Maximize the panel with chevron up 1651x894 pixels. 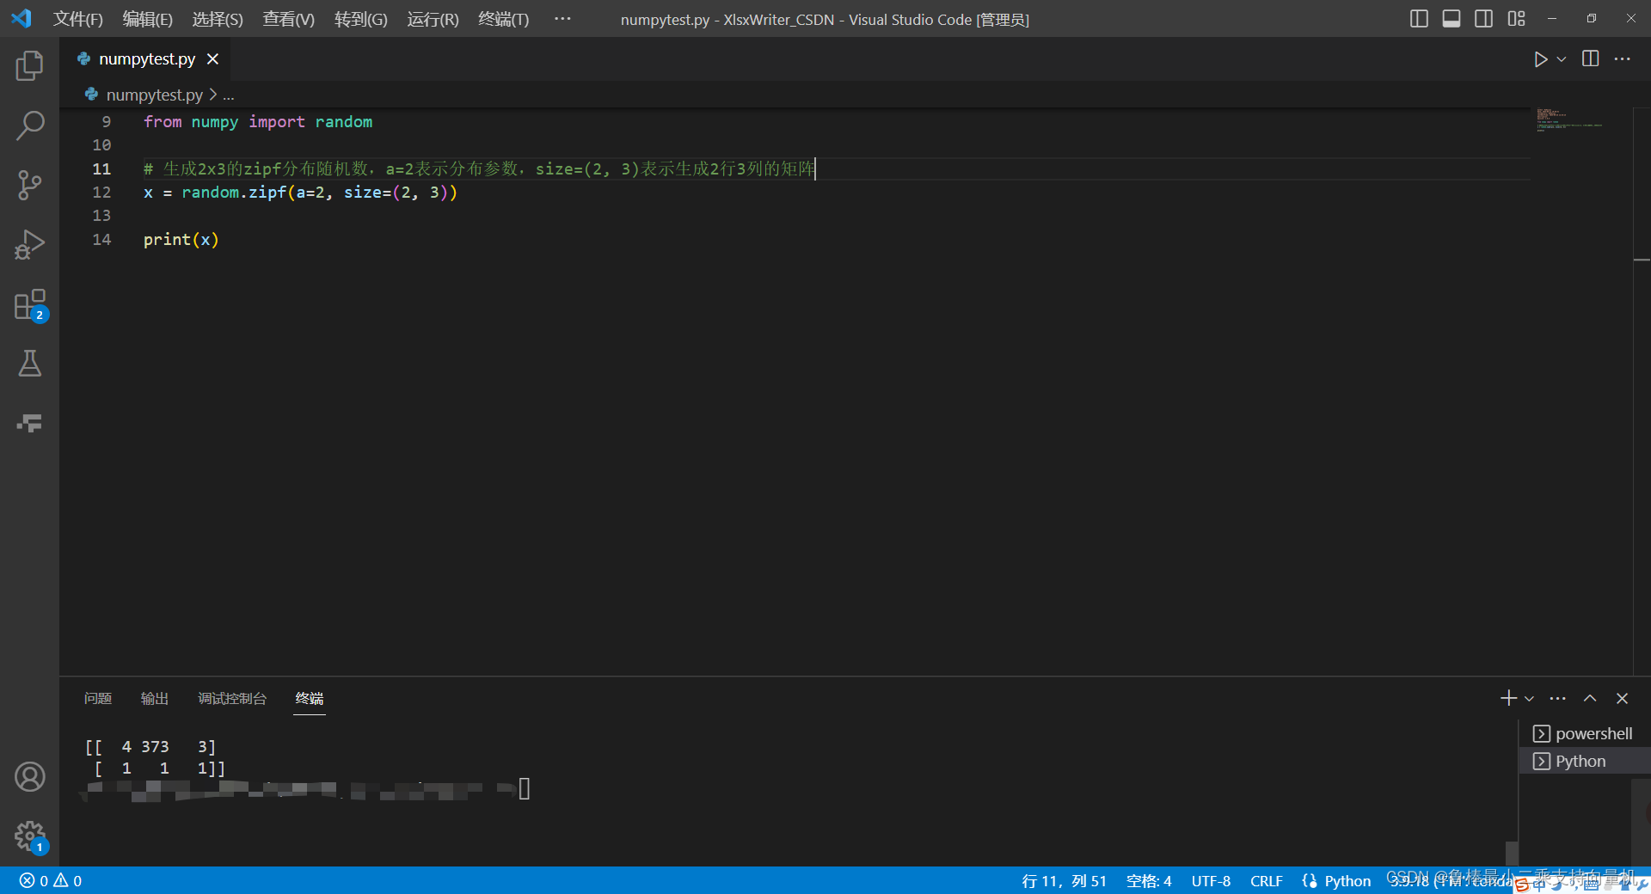click(1590, 698)
